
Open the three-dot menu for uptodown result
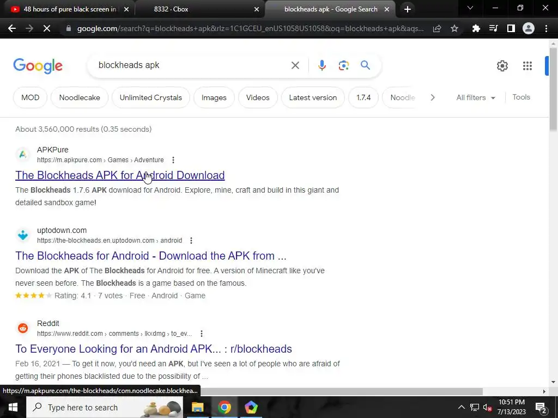coord(191,241)
